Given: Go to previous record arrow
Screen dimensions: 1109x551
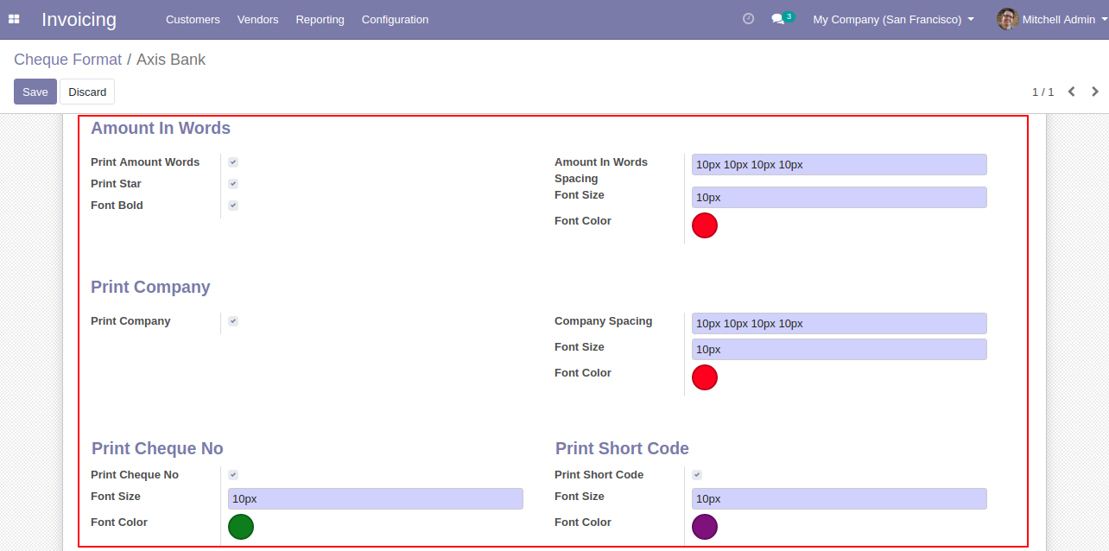Looking at the screenshot, I should (x=1071, y=92).
